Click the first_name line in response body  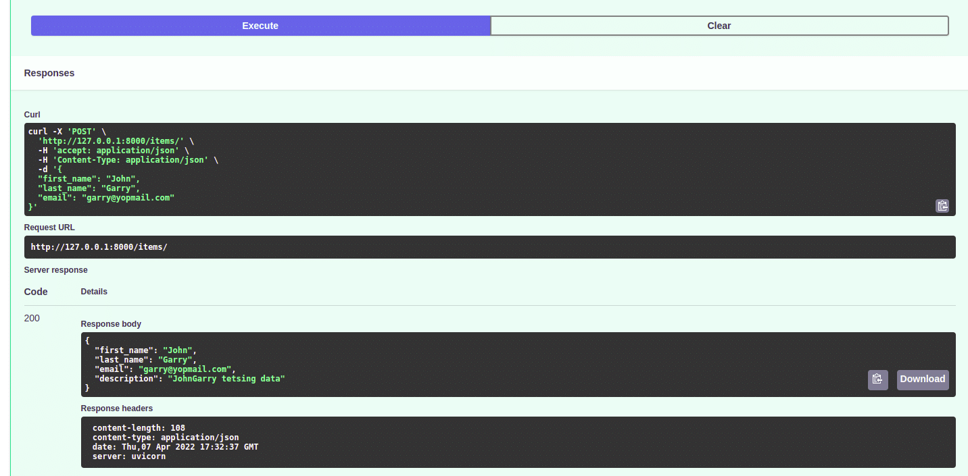click(x=145, y=350)
